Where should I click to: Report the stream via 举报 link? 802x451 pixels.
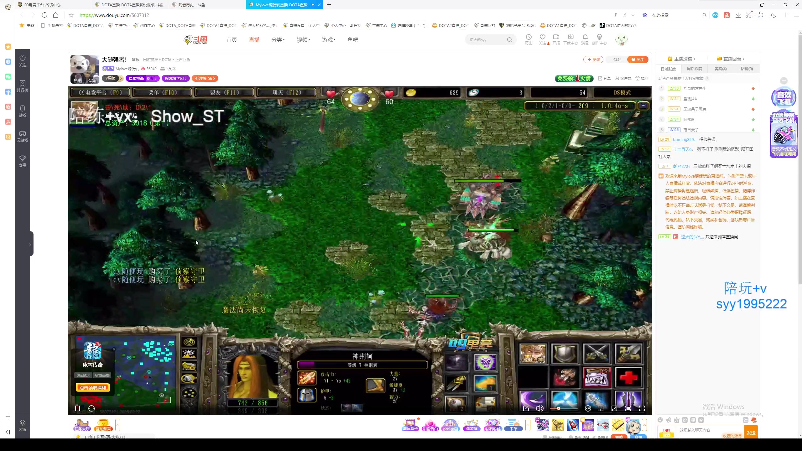[x=135, y=60]
